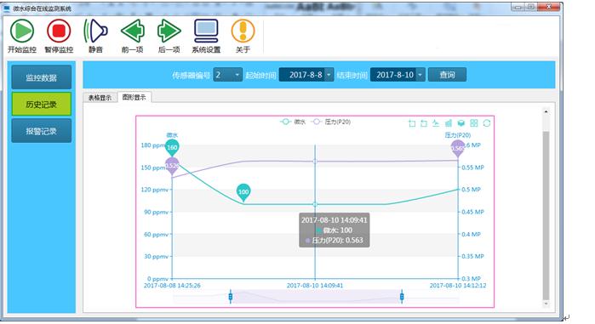This screenshot has width=595, height=324.
Task: Open the 关于 about icon
Action: (x=243, y=31)
